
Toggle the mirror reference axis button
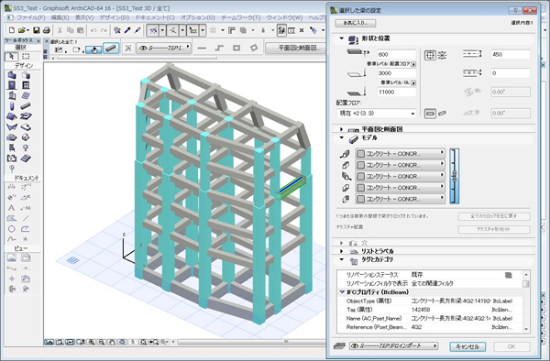(x=442, y=55)
